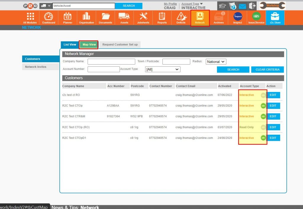Toggle the i2i badge on R2C Test CTOpD1
Image resolution: width=303 pixels, height=209 pixels.
(x=263, y=138)
